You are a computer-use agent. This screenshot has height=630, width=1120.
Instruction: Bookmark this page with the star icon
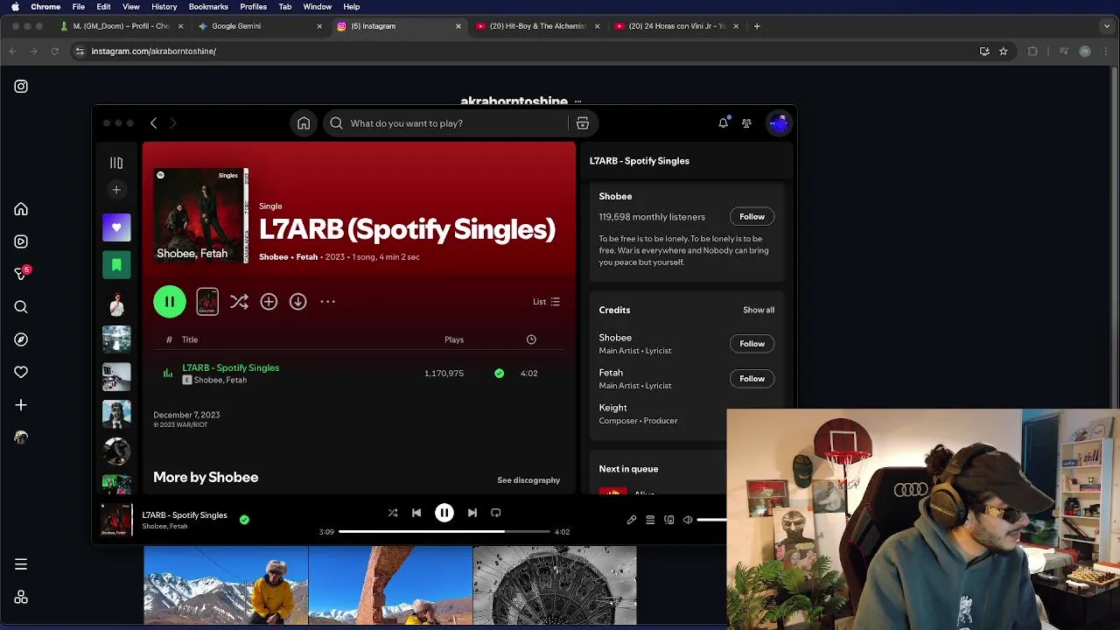(x=1004, y=52)
